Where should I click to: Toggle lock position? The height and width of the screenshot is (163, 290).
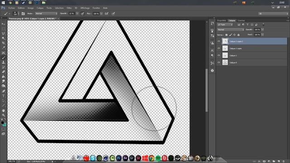pos(235,35)
